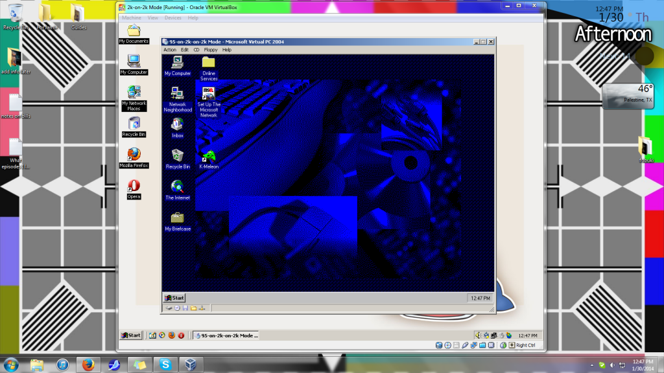The height and width of the screenshot is (373, 664).
Task: Open Virtual PC Floppy menu
Action: [211, 50]
